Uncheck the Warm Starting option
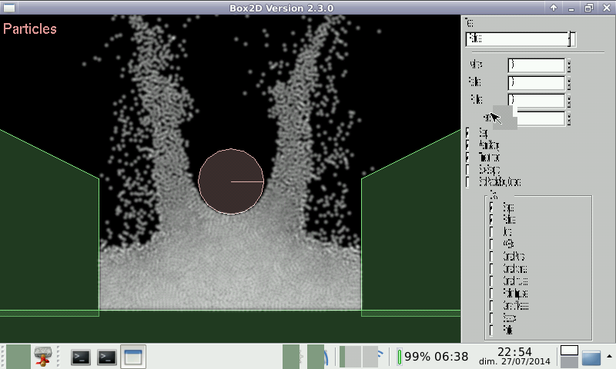 click(x=468, y=145)
